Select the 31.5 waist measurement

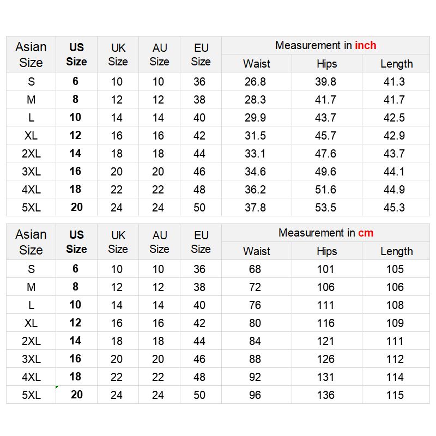pos(255,136)
